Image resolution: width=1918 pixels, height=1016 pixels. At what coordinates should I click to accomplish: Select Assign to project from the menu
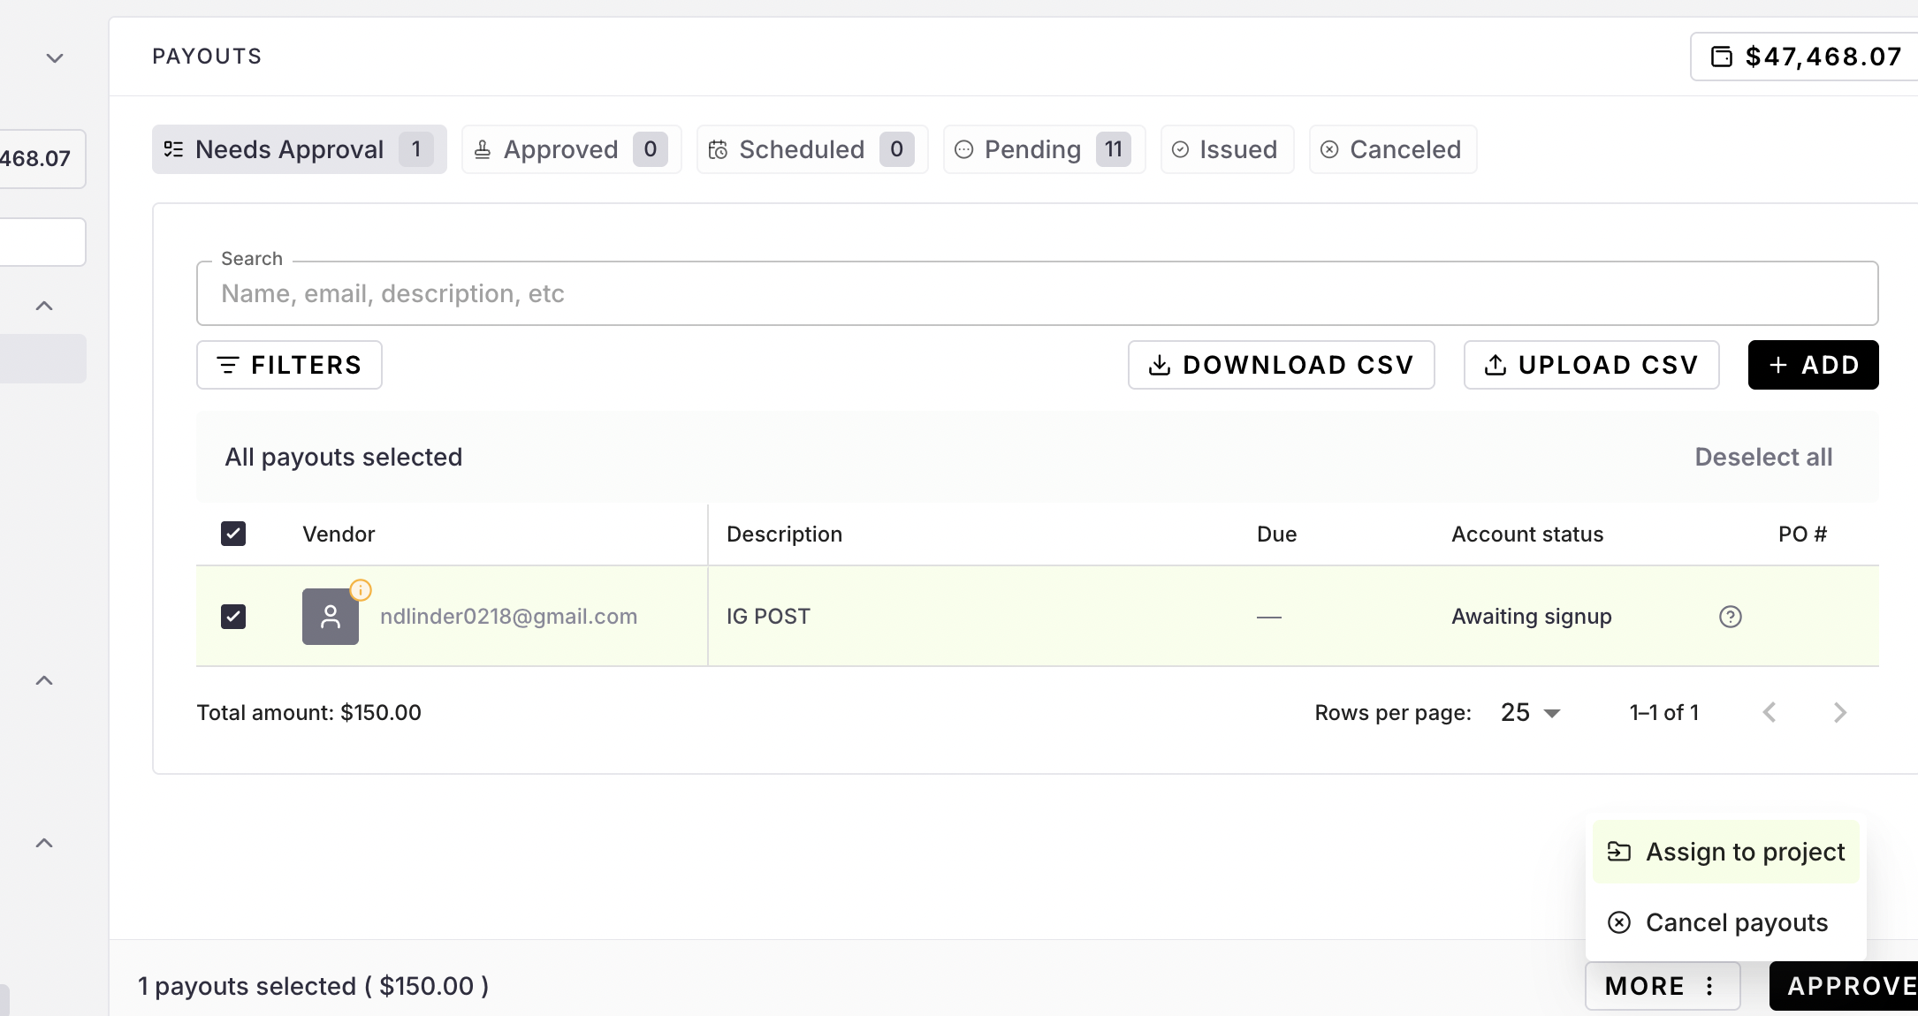coord(1725,852)
